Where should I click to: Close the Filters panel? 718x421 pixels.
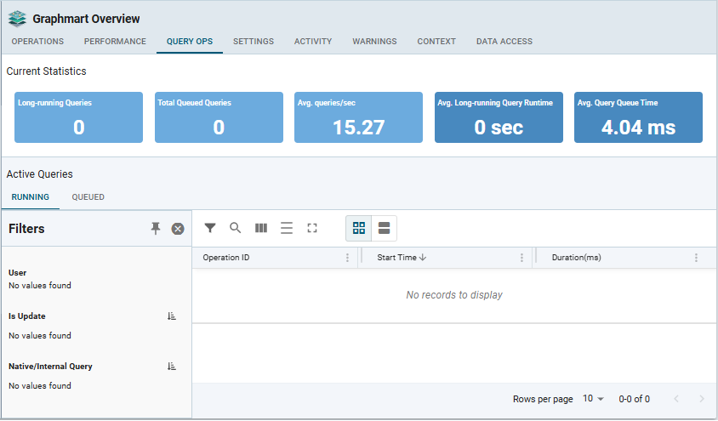(x=178, y=229)
